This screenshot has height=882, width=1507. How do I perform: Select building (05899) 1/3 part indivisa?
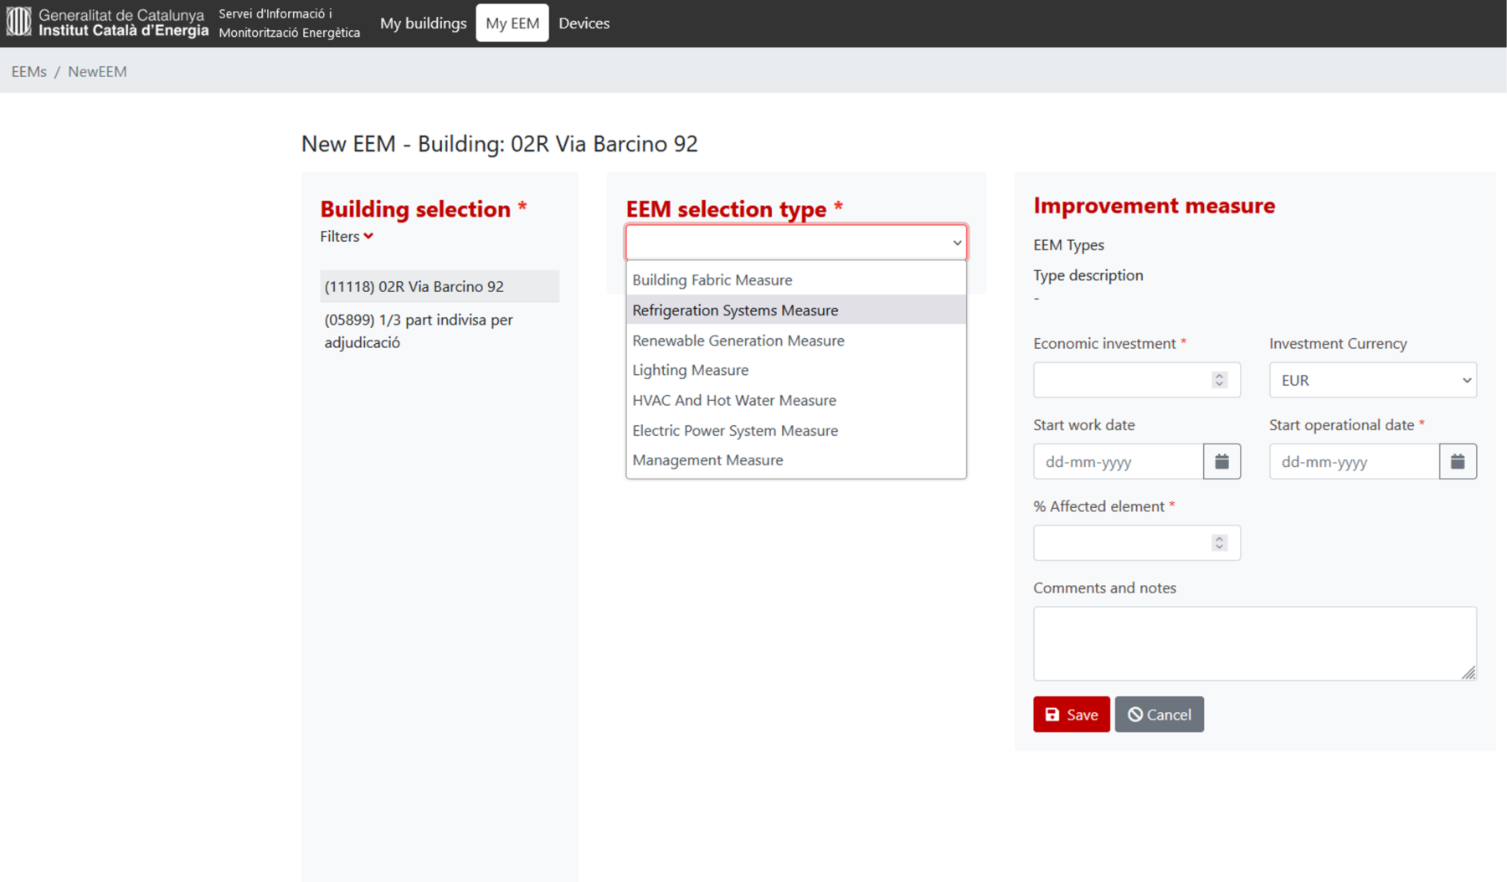(x=440, y=331)
